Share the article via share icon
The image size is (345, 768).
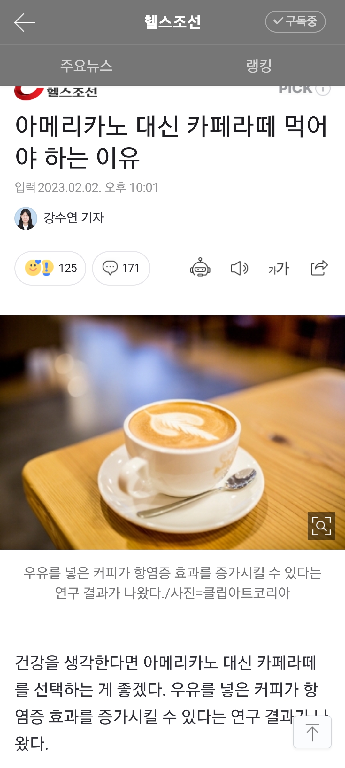319,268
